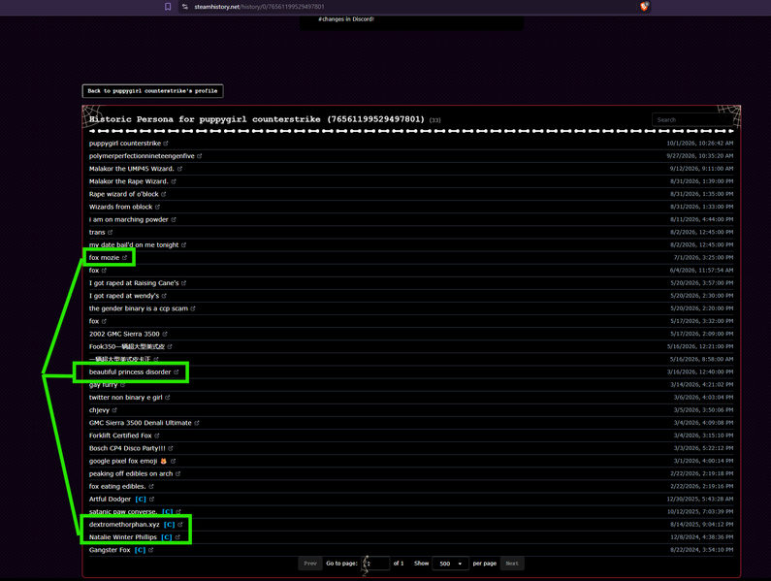Open external link icon beside fox eating edibles.

151,487
